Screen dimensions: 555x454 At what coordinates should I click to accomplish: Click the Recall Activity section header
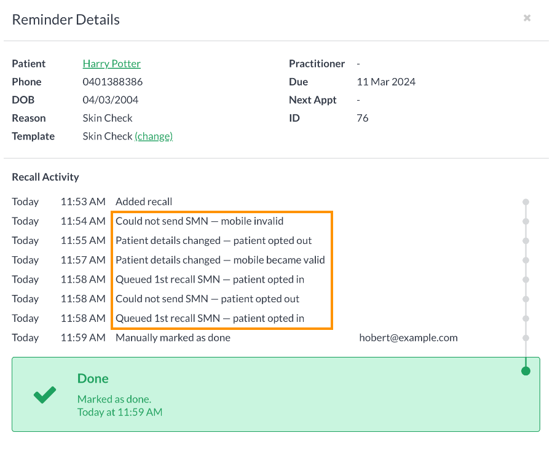[45, 176]
